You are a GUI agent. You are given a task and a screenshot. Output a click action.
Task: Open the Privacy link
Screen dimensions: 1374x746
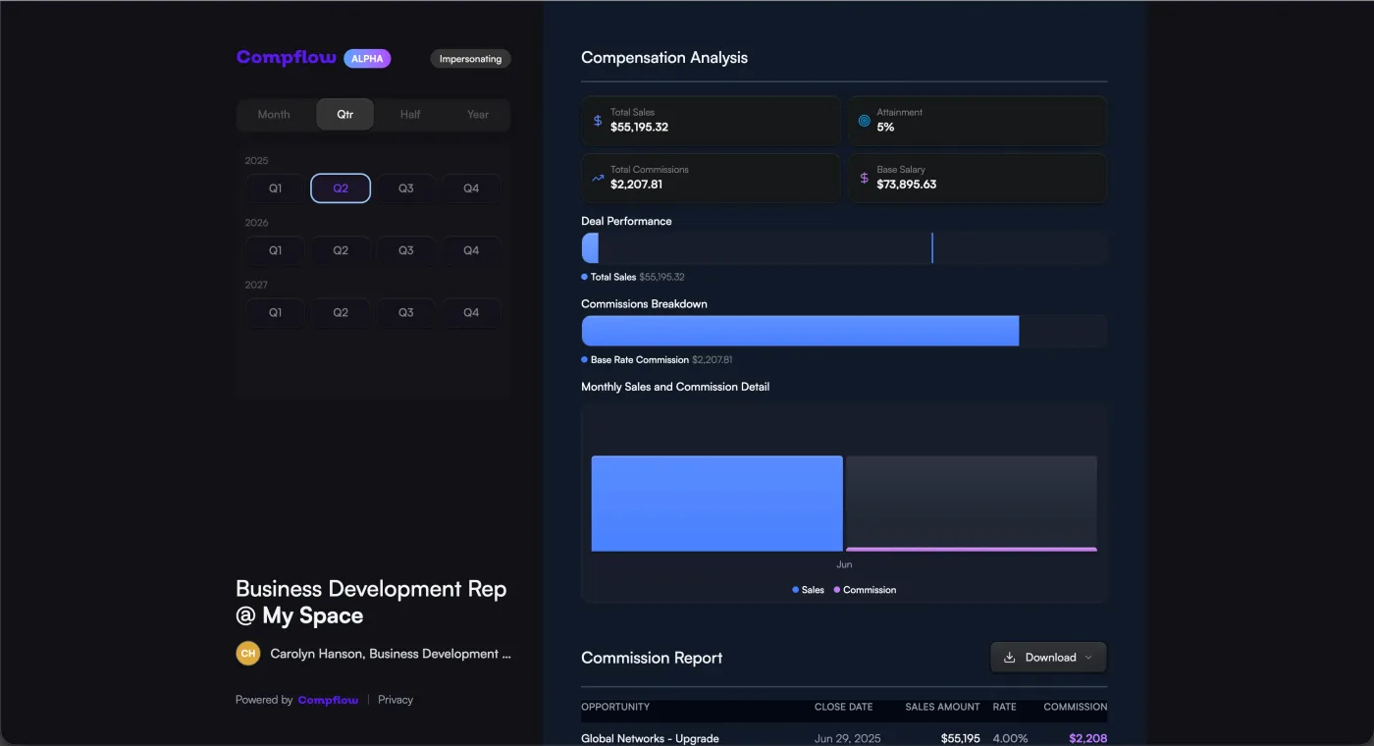tap(396, 700)
